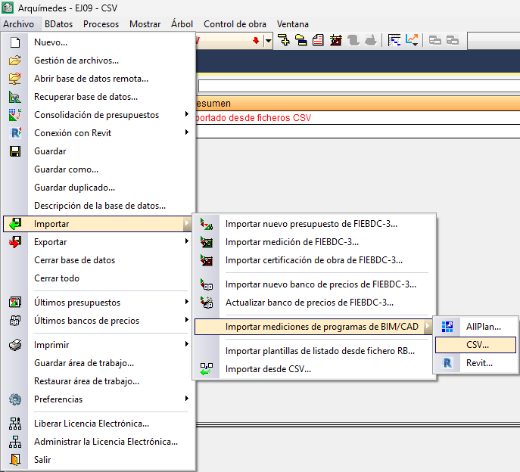The height and width of the screenshot is (472, 520).
Task: Click the Importar nuevo presupuesto FIEBDC-3 icon
Action: pos(207,224)
